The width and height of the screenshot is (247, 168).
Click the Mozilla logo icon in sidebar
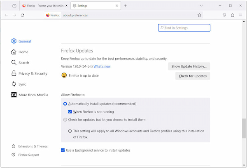14,95
